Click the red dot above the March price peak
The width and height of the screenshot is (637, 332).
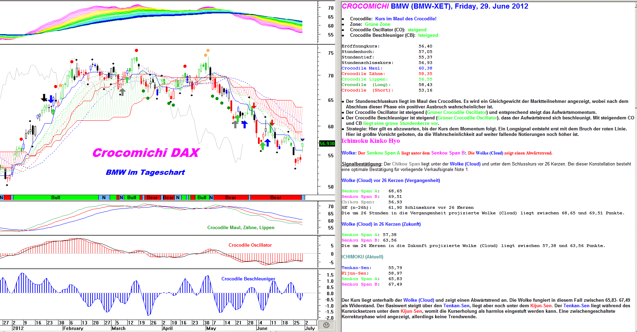coord(137,51)
